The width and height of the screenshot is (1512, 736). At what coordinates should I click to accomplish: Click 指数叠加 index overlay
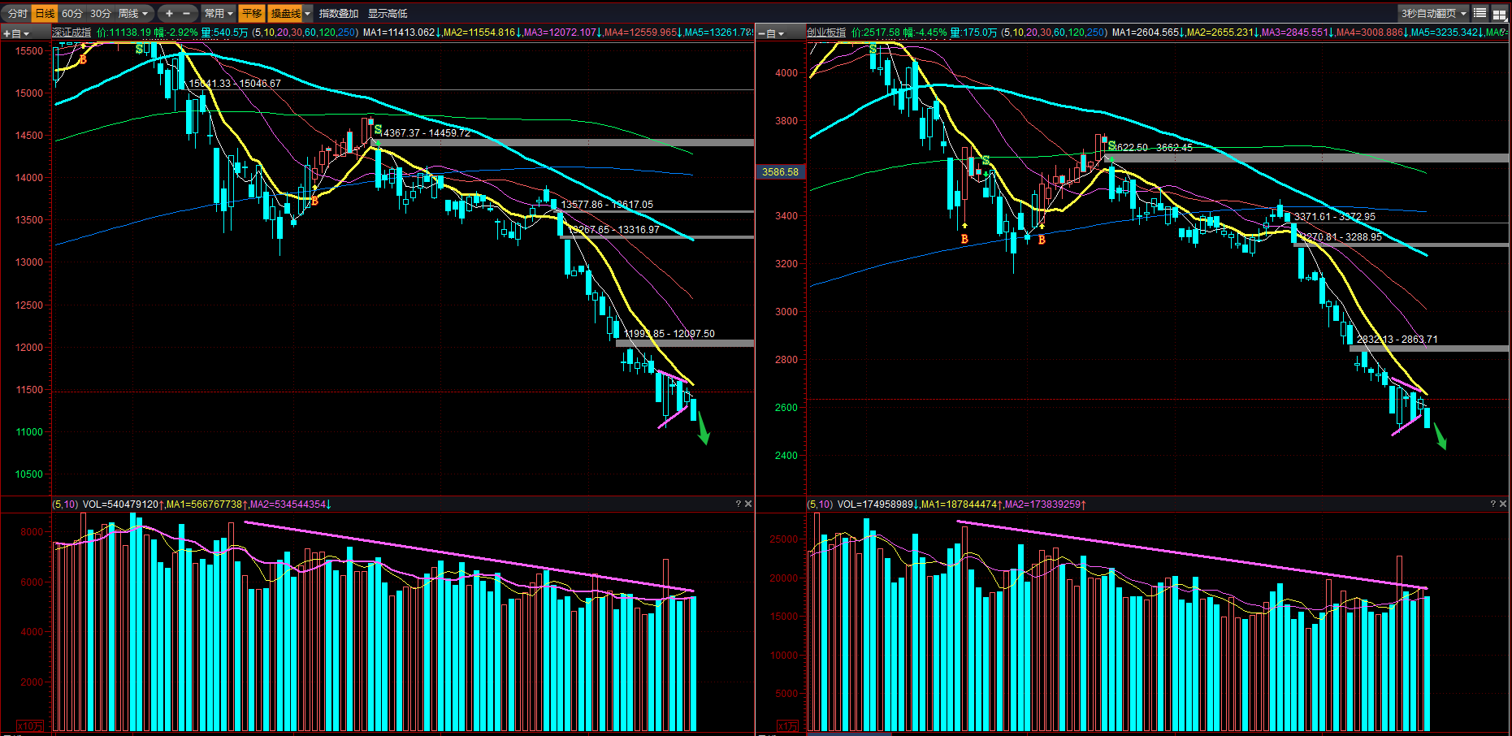pyautogui.click(x=339, y=13)
